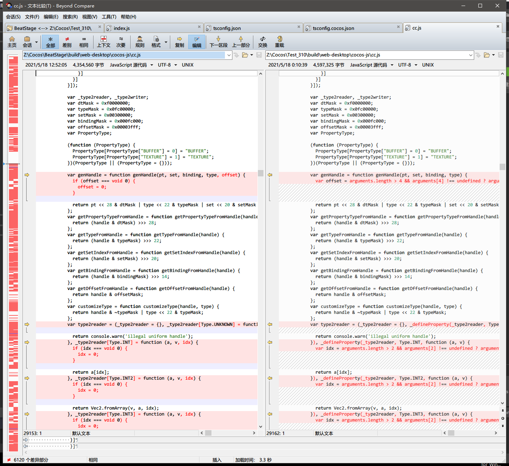Copy left Type.INT2 section to right arrow
The image size is (509, 466).
27,378
